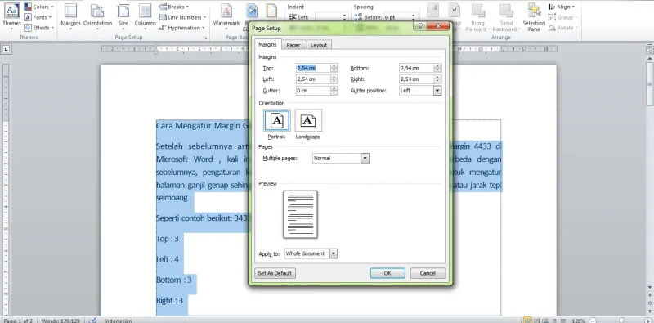Click the Right margin input field
Screen dimensions: 654x323
coord(416,79)
